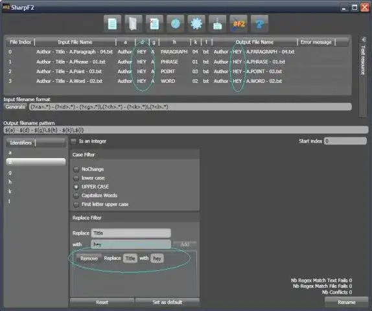Image resolution: width=372 pixels, height=311 pixels.
Task: Pick First letter upper case option
Action: 76,205
